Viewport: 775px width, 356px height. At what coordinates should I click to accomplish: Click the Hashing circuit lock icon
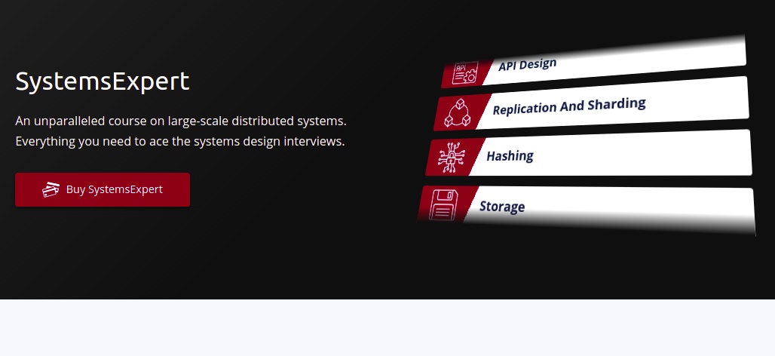coord(451,158)
